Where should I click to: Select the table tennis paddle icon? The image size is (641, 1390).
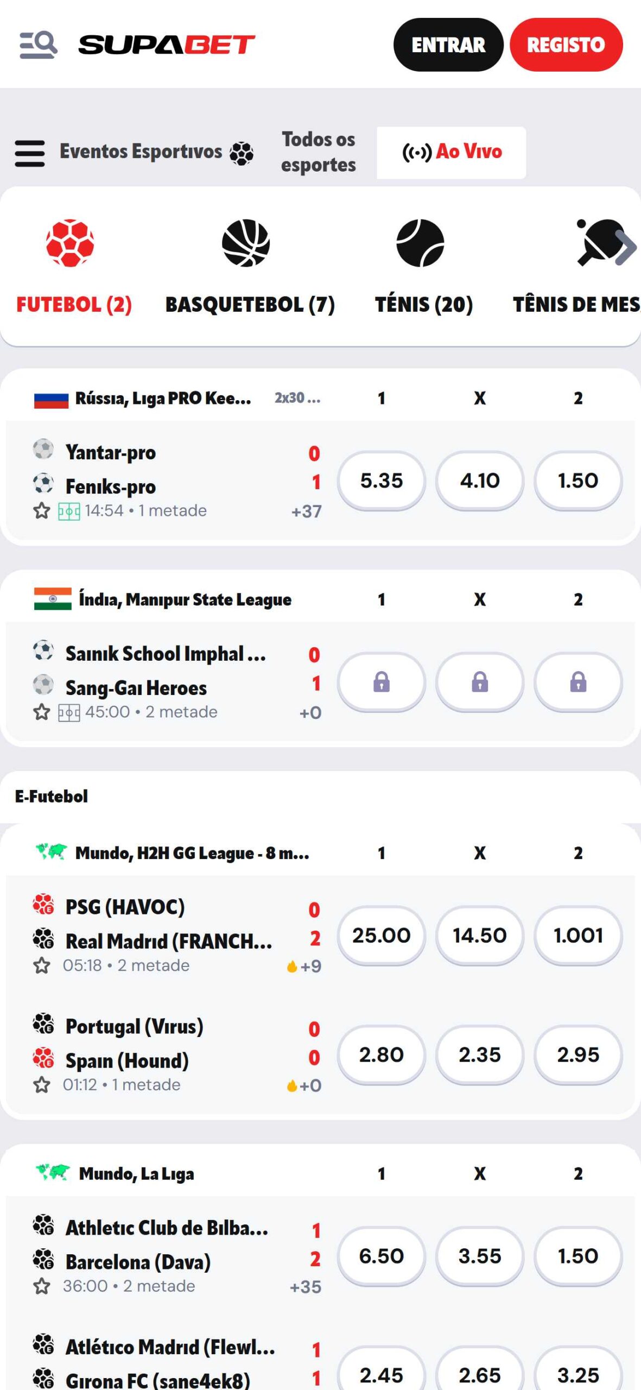600,243
